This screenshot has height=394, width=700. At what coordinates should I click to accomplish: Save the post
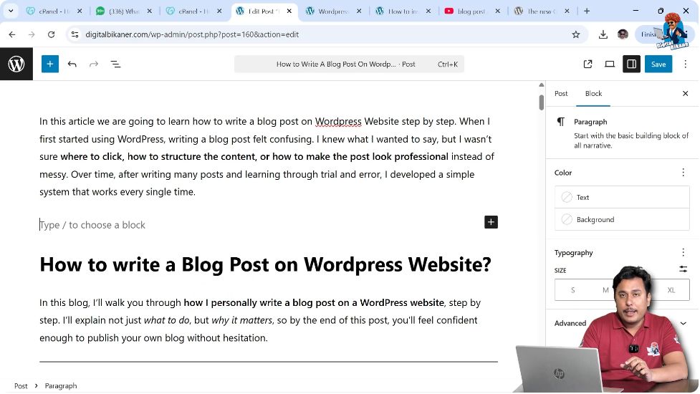click(658, 64)
